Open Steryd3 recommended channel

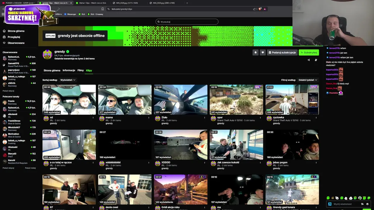pos(19,155)
